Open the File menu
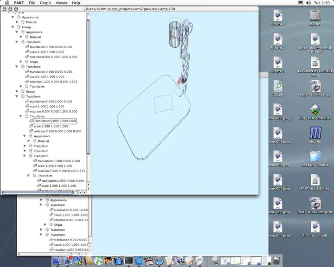The width and height of the screenshot is (334, 267). point(32,3)
